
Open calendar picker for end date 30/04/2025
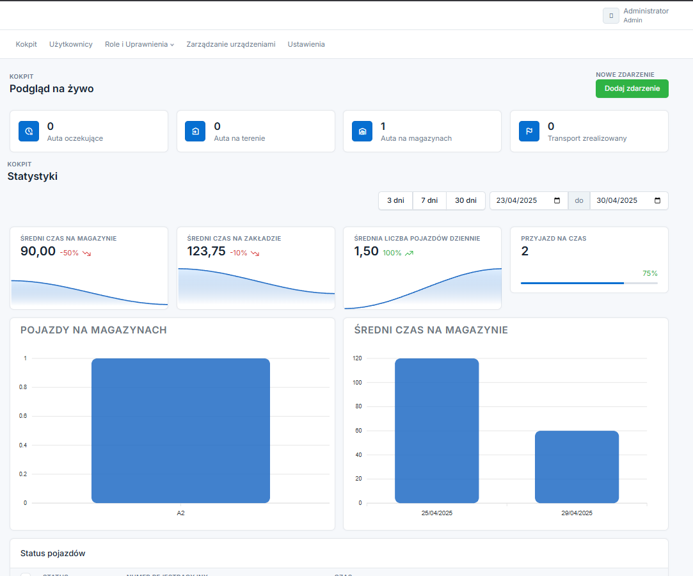(658, 200)
